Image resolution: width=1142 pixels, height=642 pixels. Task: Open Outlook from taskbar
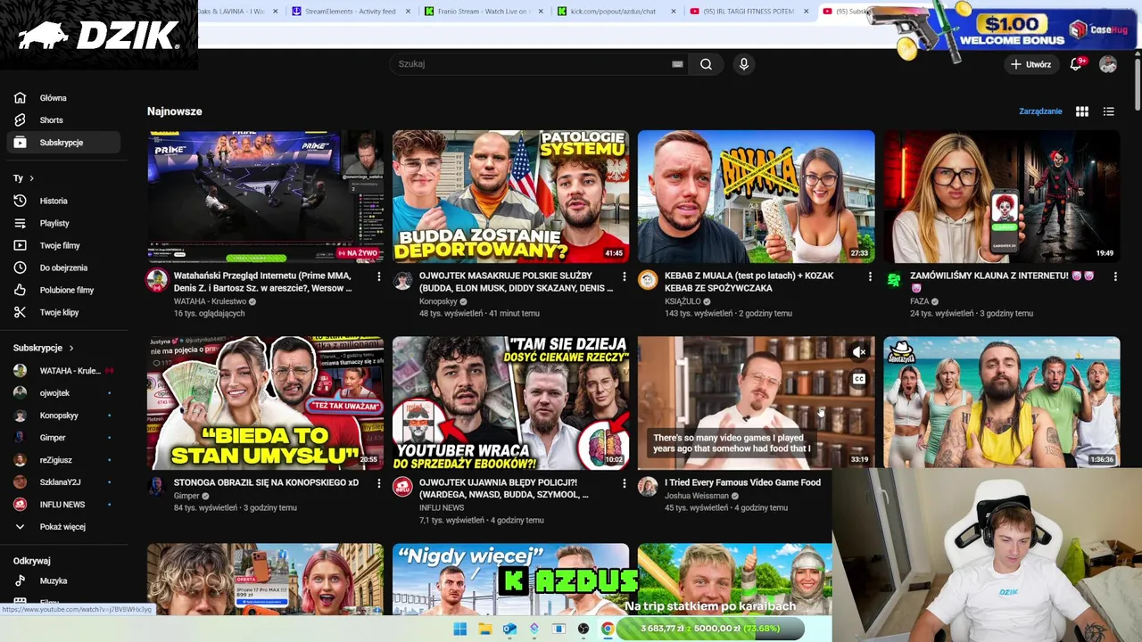click(509, 629)
